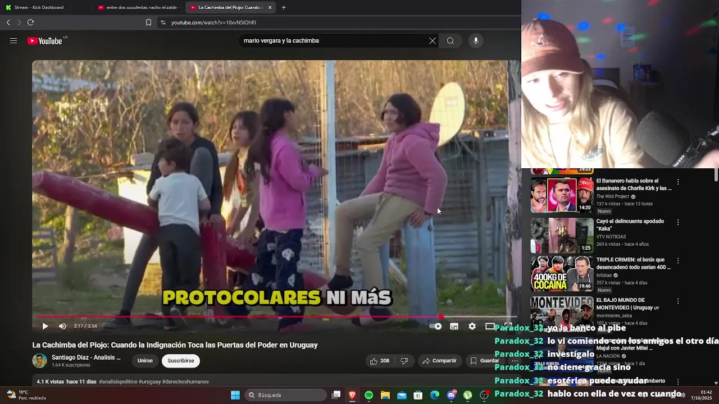Viewport: 719px width, 404px height.
Task: Open OBS Studio from taskbar
Action: 484,395
